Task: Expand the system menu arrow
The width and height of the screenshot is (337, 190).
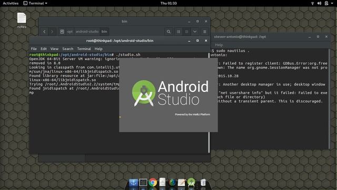Action: click(332, 4)
